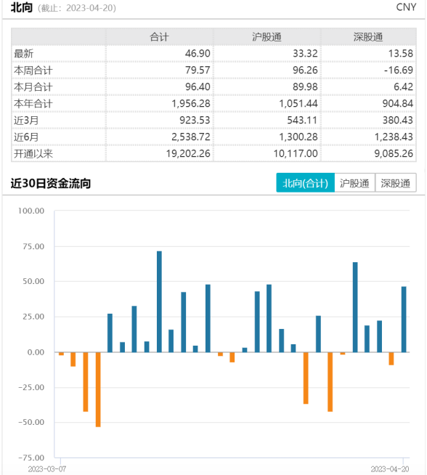Switch to the 沪股通 tab
Screen dimensions: 427x475
point(354,183)
